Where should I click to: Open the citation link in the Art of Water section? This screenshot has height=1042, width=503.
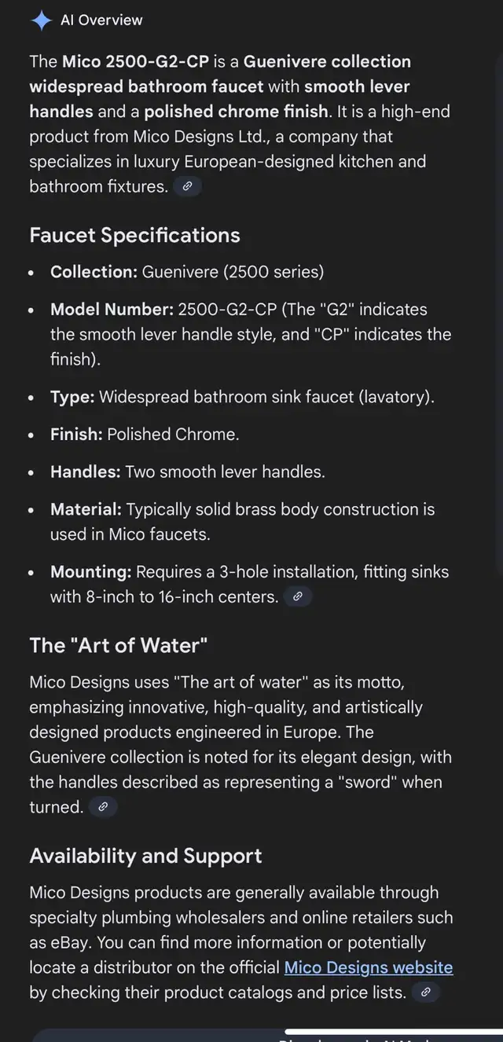click(x=103, y=807)
